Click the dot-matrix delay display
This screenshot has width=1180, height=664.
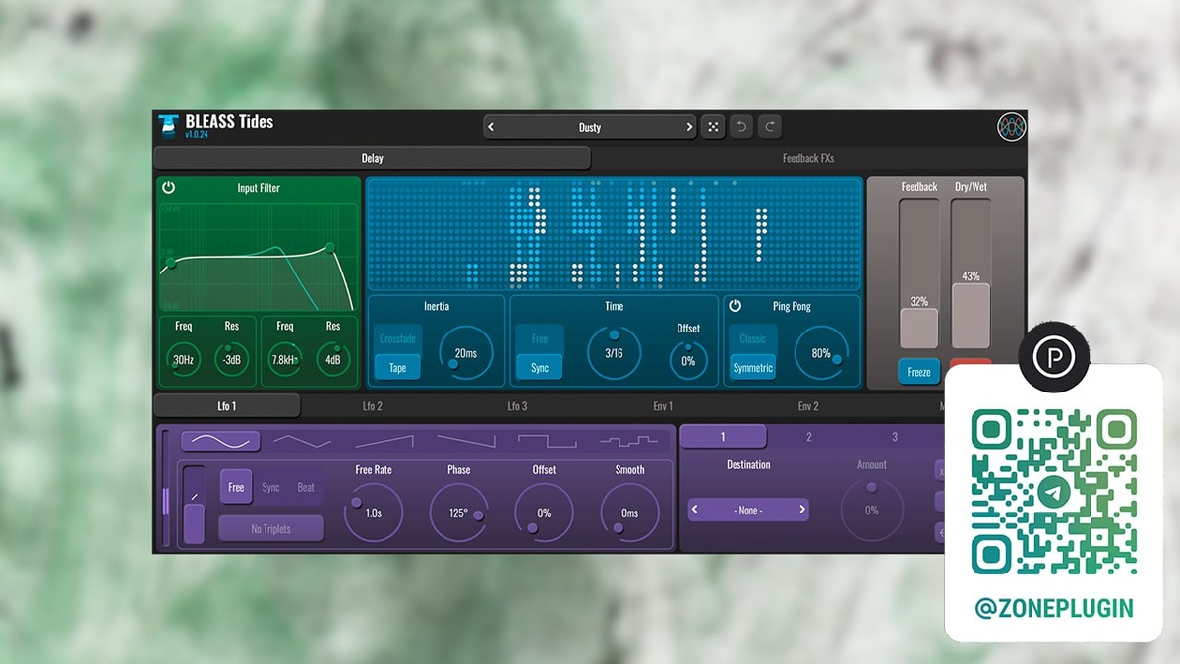(x=615, y=234)
